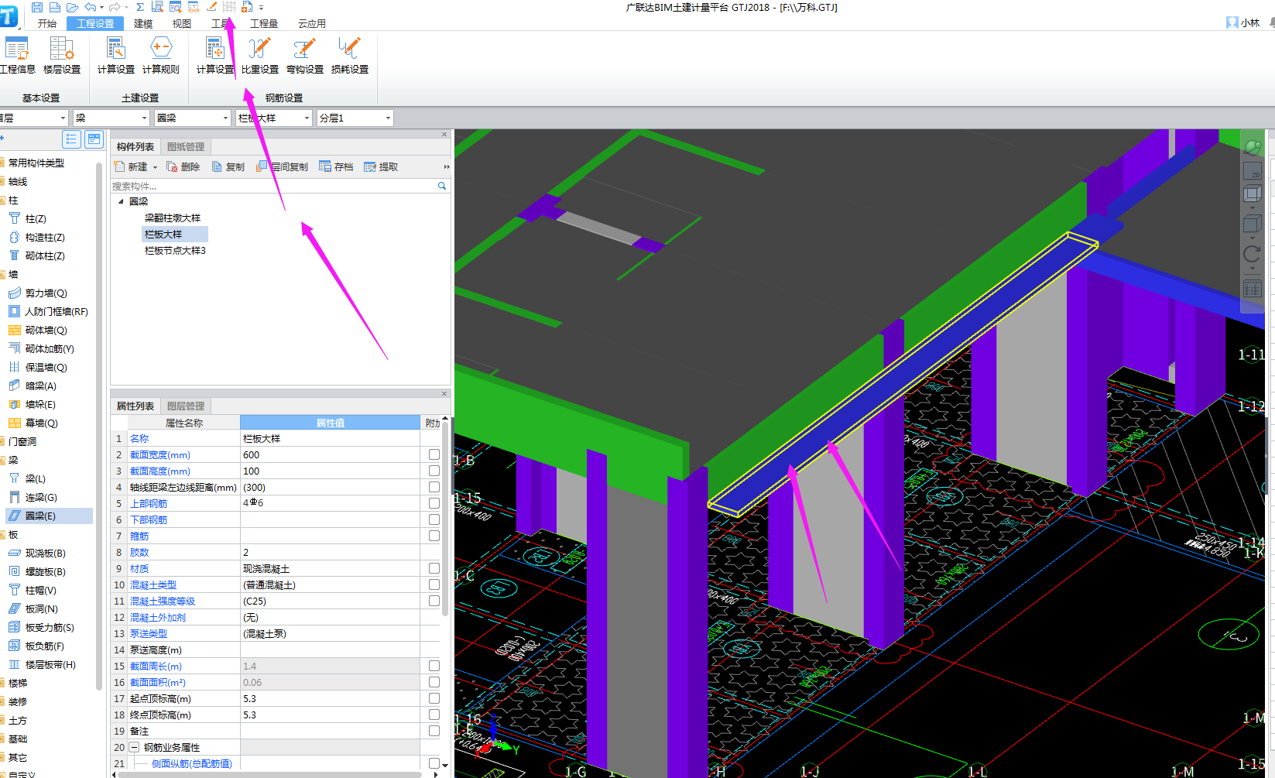
Task: Select 柱(Z) column component
Action: pyautogui.click(x=36, y=219)
